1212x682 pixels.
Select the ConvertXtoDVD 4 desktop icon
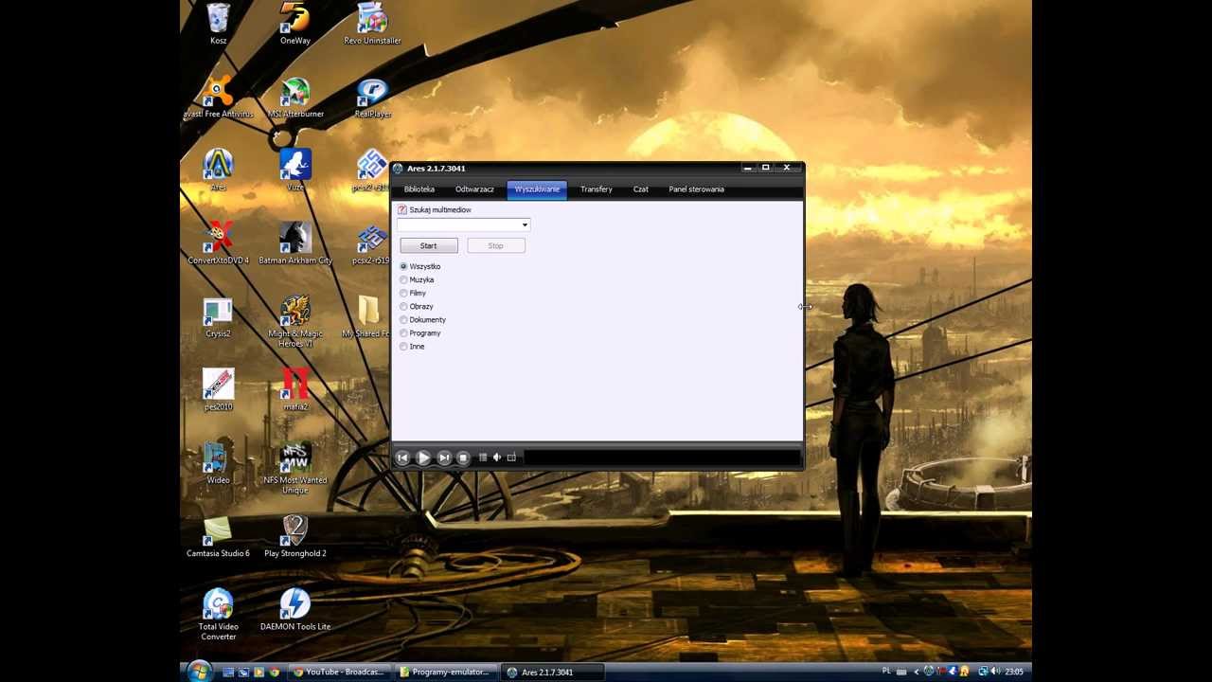(218, 244)
